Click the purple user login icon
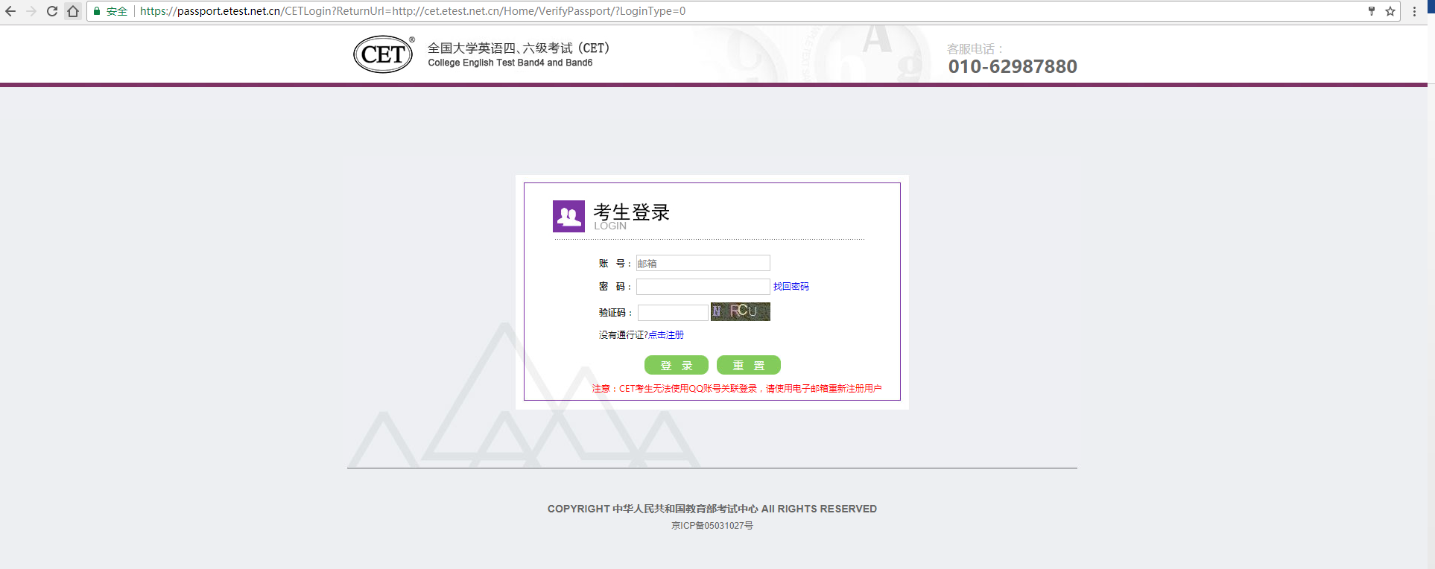Image resolution: width=1435 pixels, height=569 pixels. [568, 216]
